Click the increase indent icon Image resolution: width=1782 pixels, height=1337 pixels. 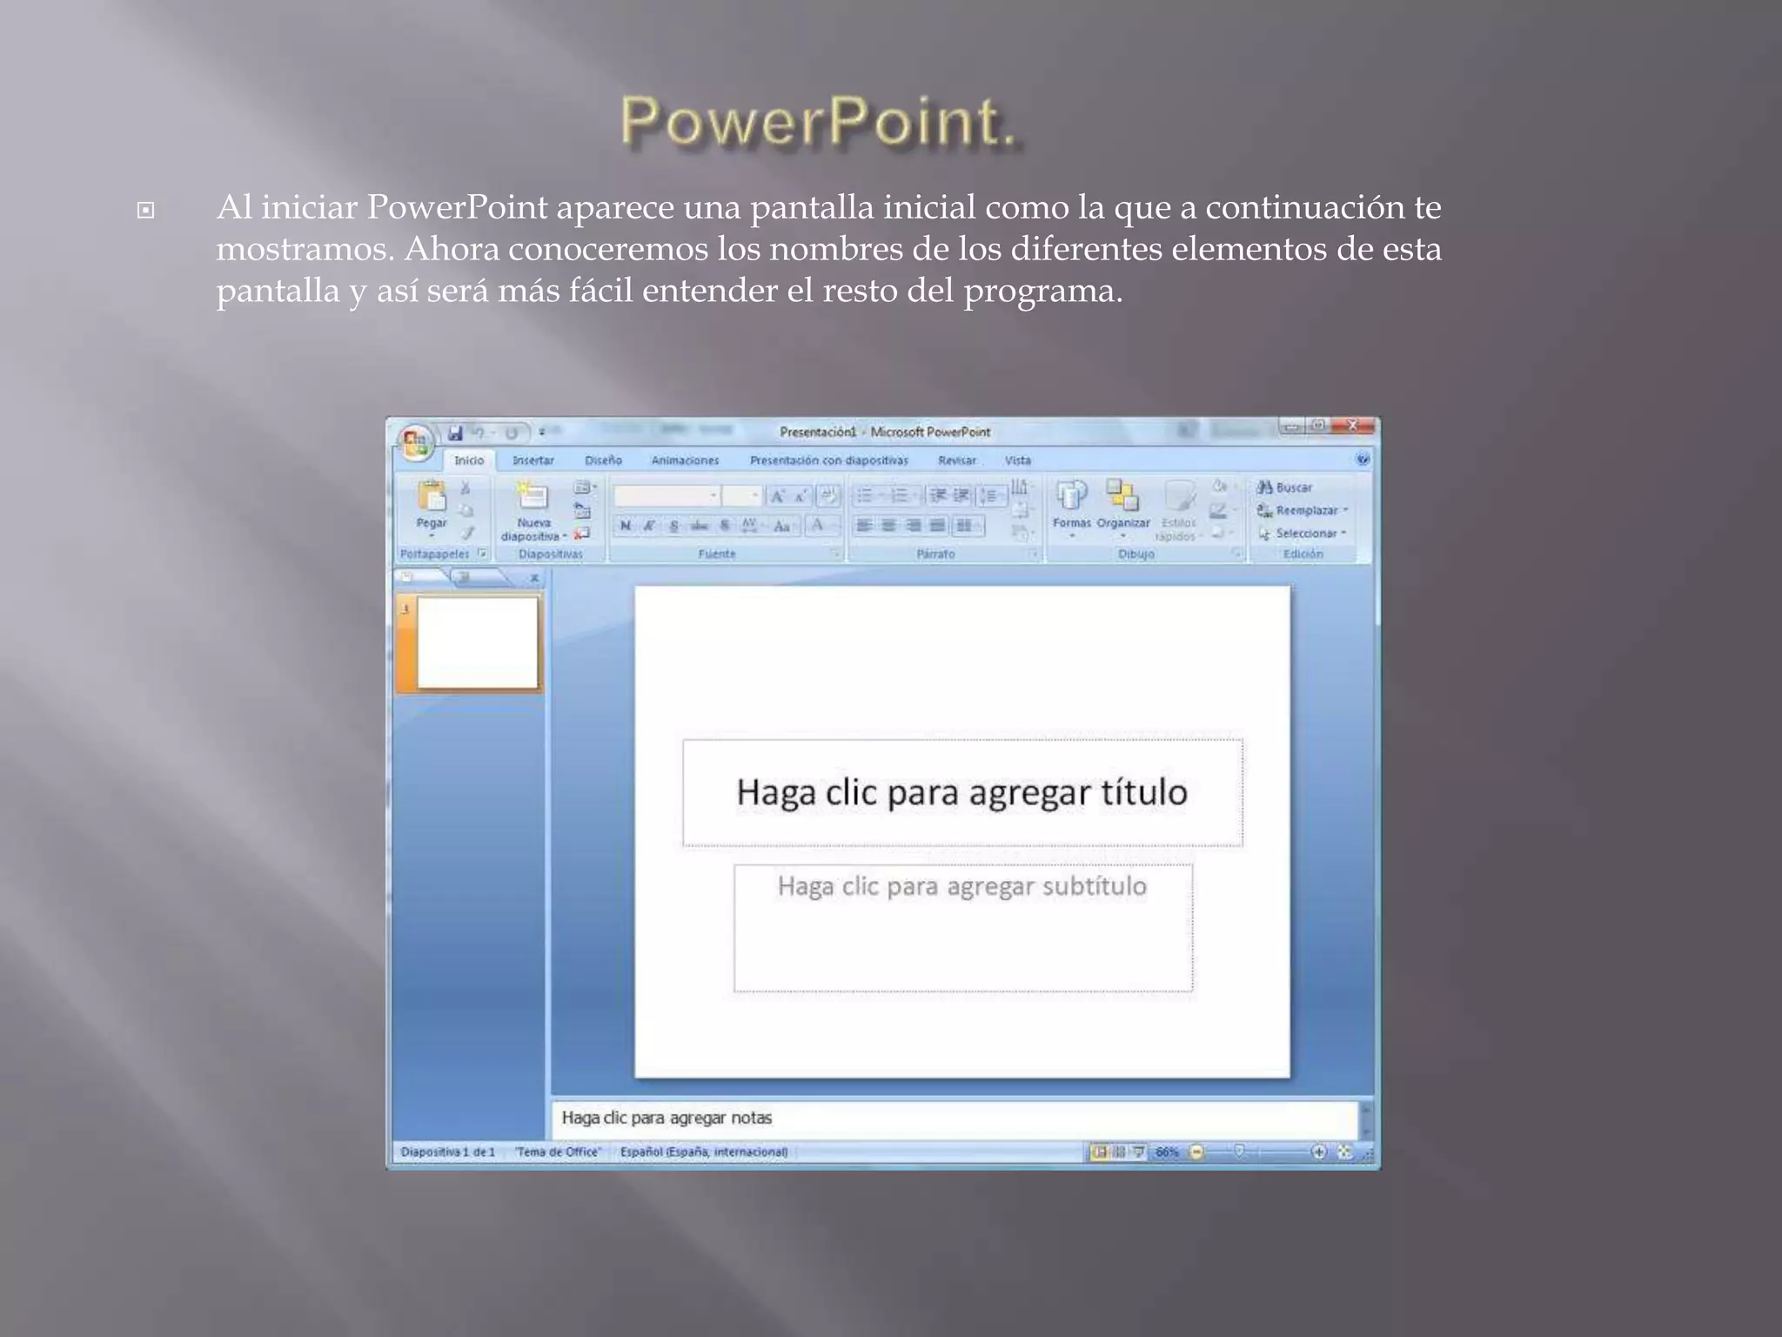click(x=961, y=496)
